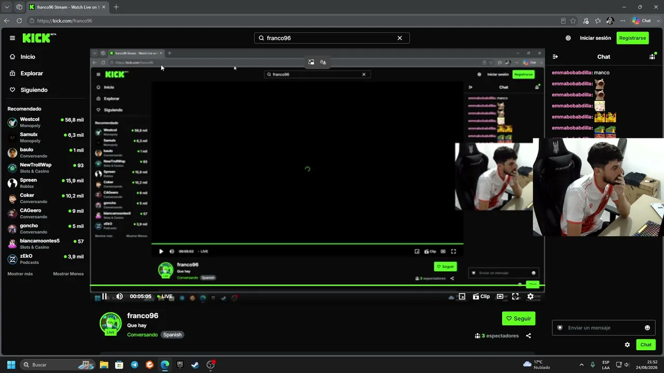Open the goncho recommended channel
The image size is (664, 373).
pyautogui.click(x=46, y=228)
